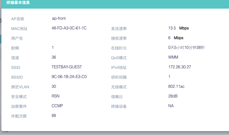Click the AP name value ap-front
Screen dimensions: 229x135
click(x=59, y=18)
